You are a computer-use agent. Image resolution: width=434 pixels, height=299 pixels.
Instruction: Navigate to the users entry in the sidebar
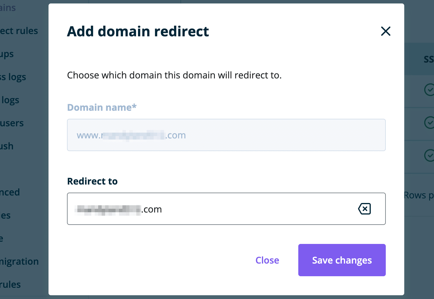[12, 123]
